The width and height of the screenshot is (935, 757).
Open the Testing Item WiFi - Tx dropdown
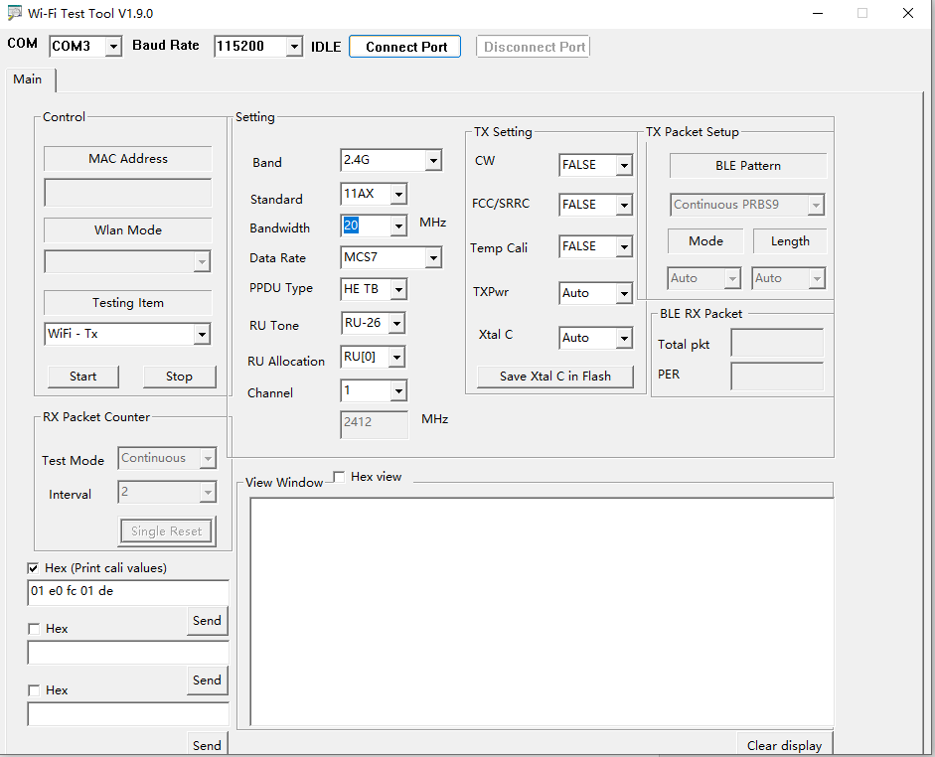[x=202, y=335]
